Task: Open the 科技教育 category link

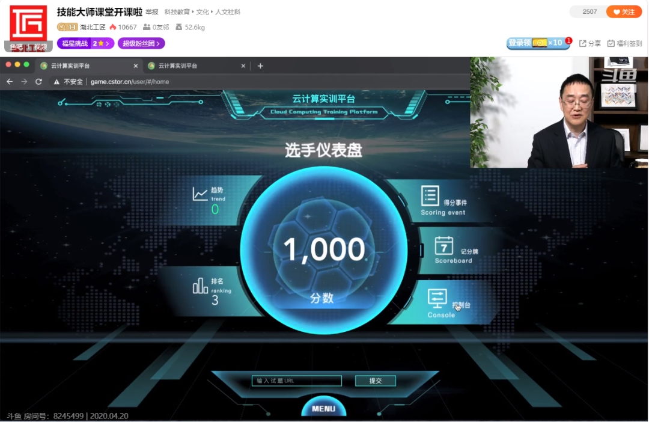Action: click(x=177, y=12)
